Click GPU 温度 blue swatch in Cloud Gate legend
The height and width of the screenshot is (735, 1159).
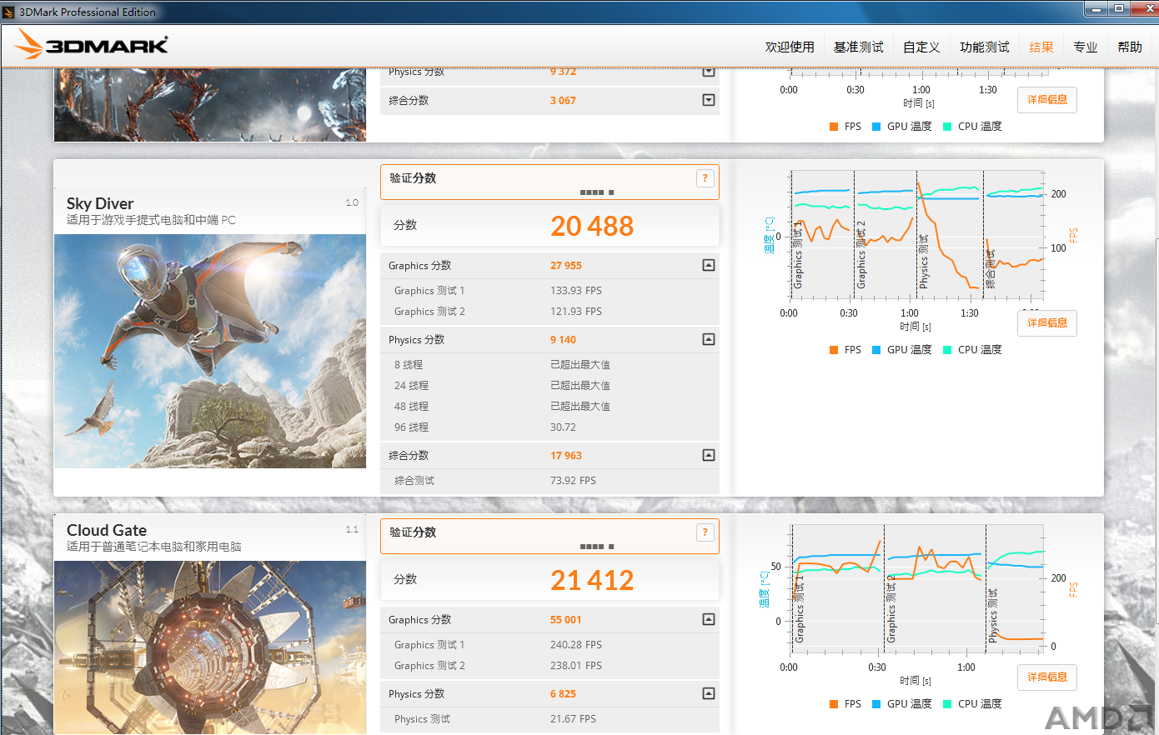[x=876, y=704]
